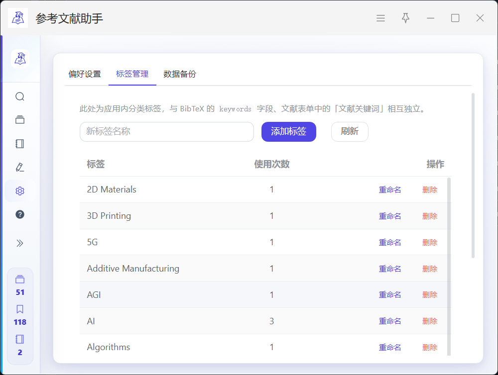This screenshot has width=498, height=375.
Task: Switch to the 偏好设置 tab
Action: 85,74
